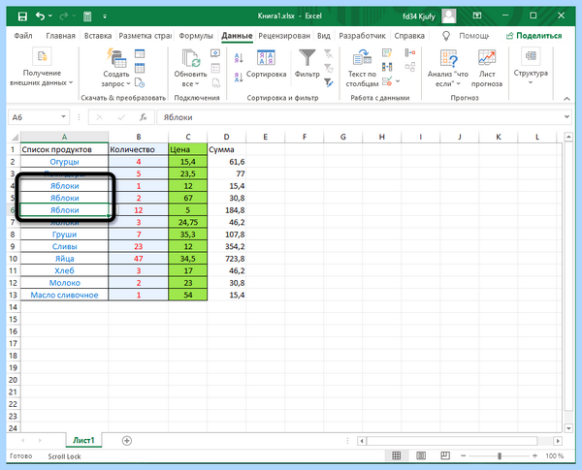Click the Insert Function fx icon
582x470 pixels.
point(143,117)
